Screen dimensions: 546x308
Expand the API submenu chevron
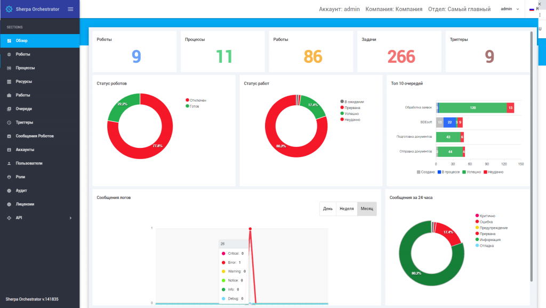click(70, 218)
